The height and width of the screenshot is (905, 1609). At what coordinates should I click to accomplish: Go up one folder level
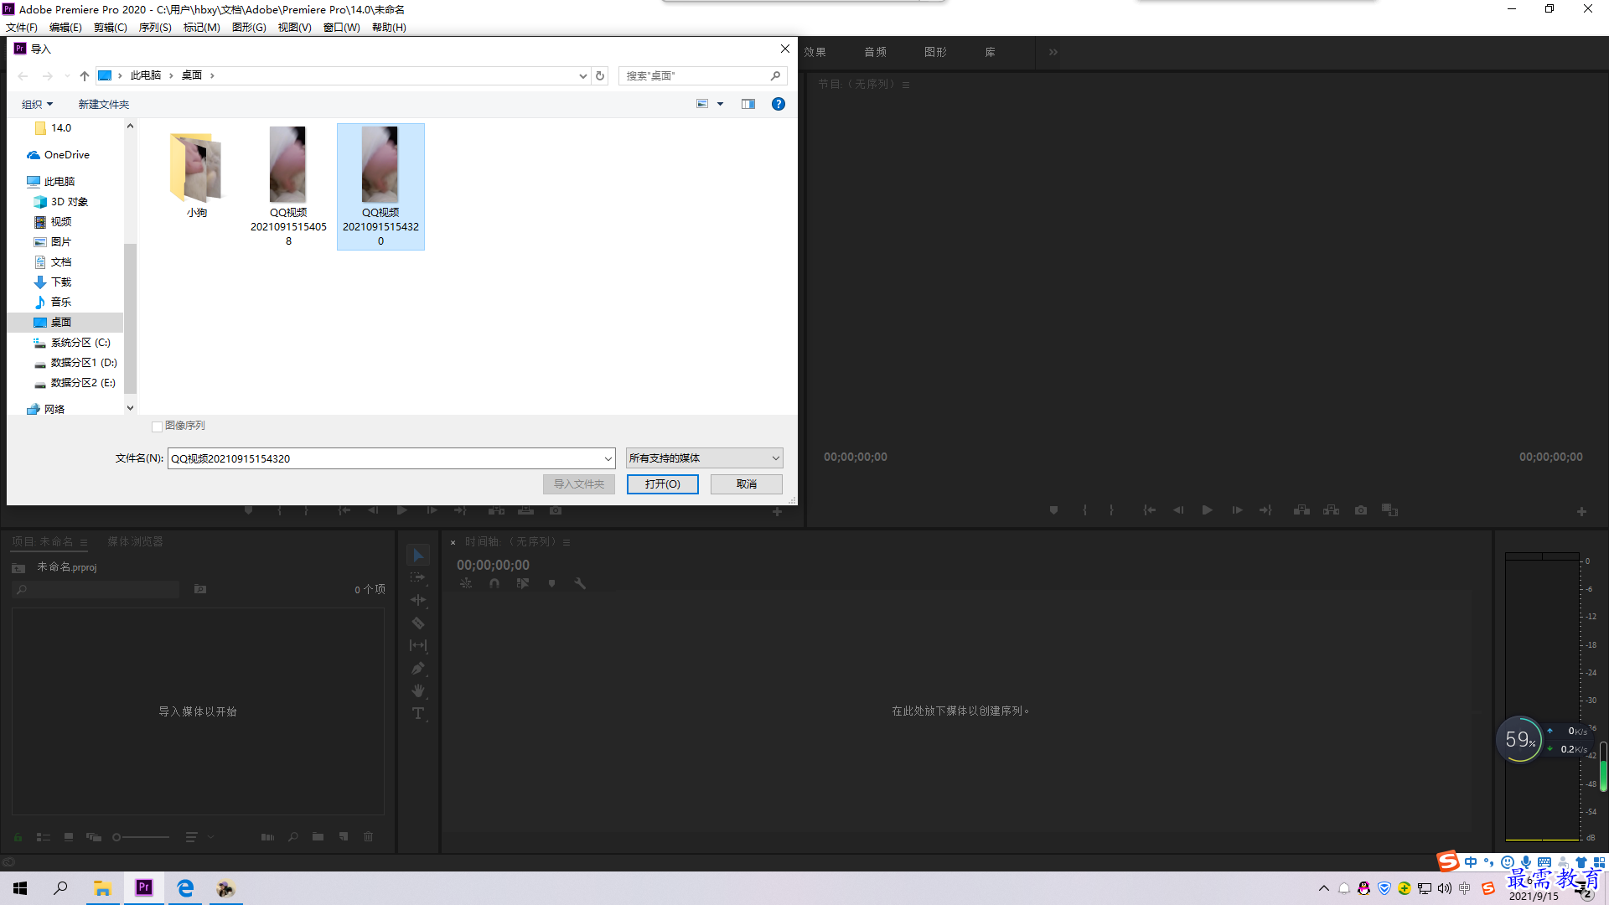click(85, 76)
